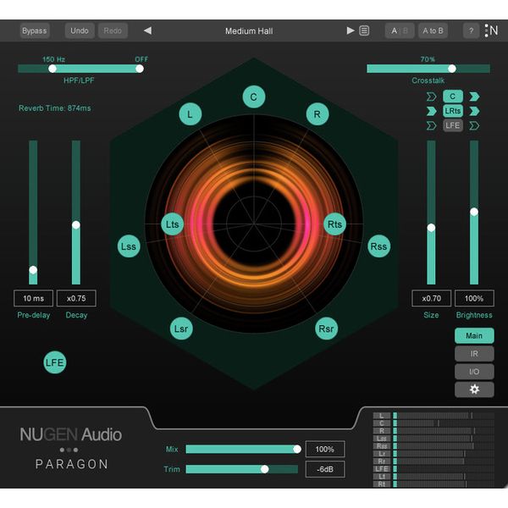Switch to the IR tab
The height and width of the screenshot is (508, 508).
[x=474, y=353]
